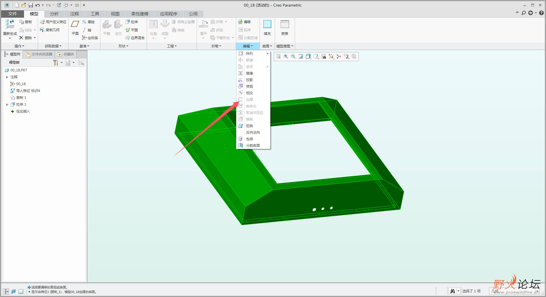Switch to the 文件夹浏览器 tab
546x297 pixels.
pos(39,54)
